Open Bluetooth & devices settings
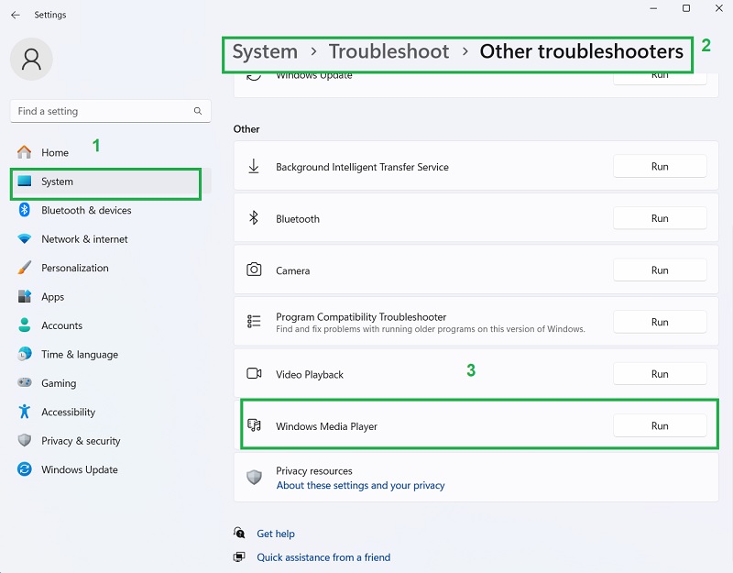 (x=110, y=210)
